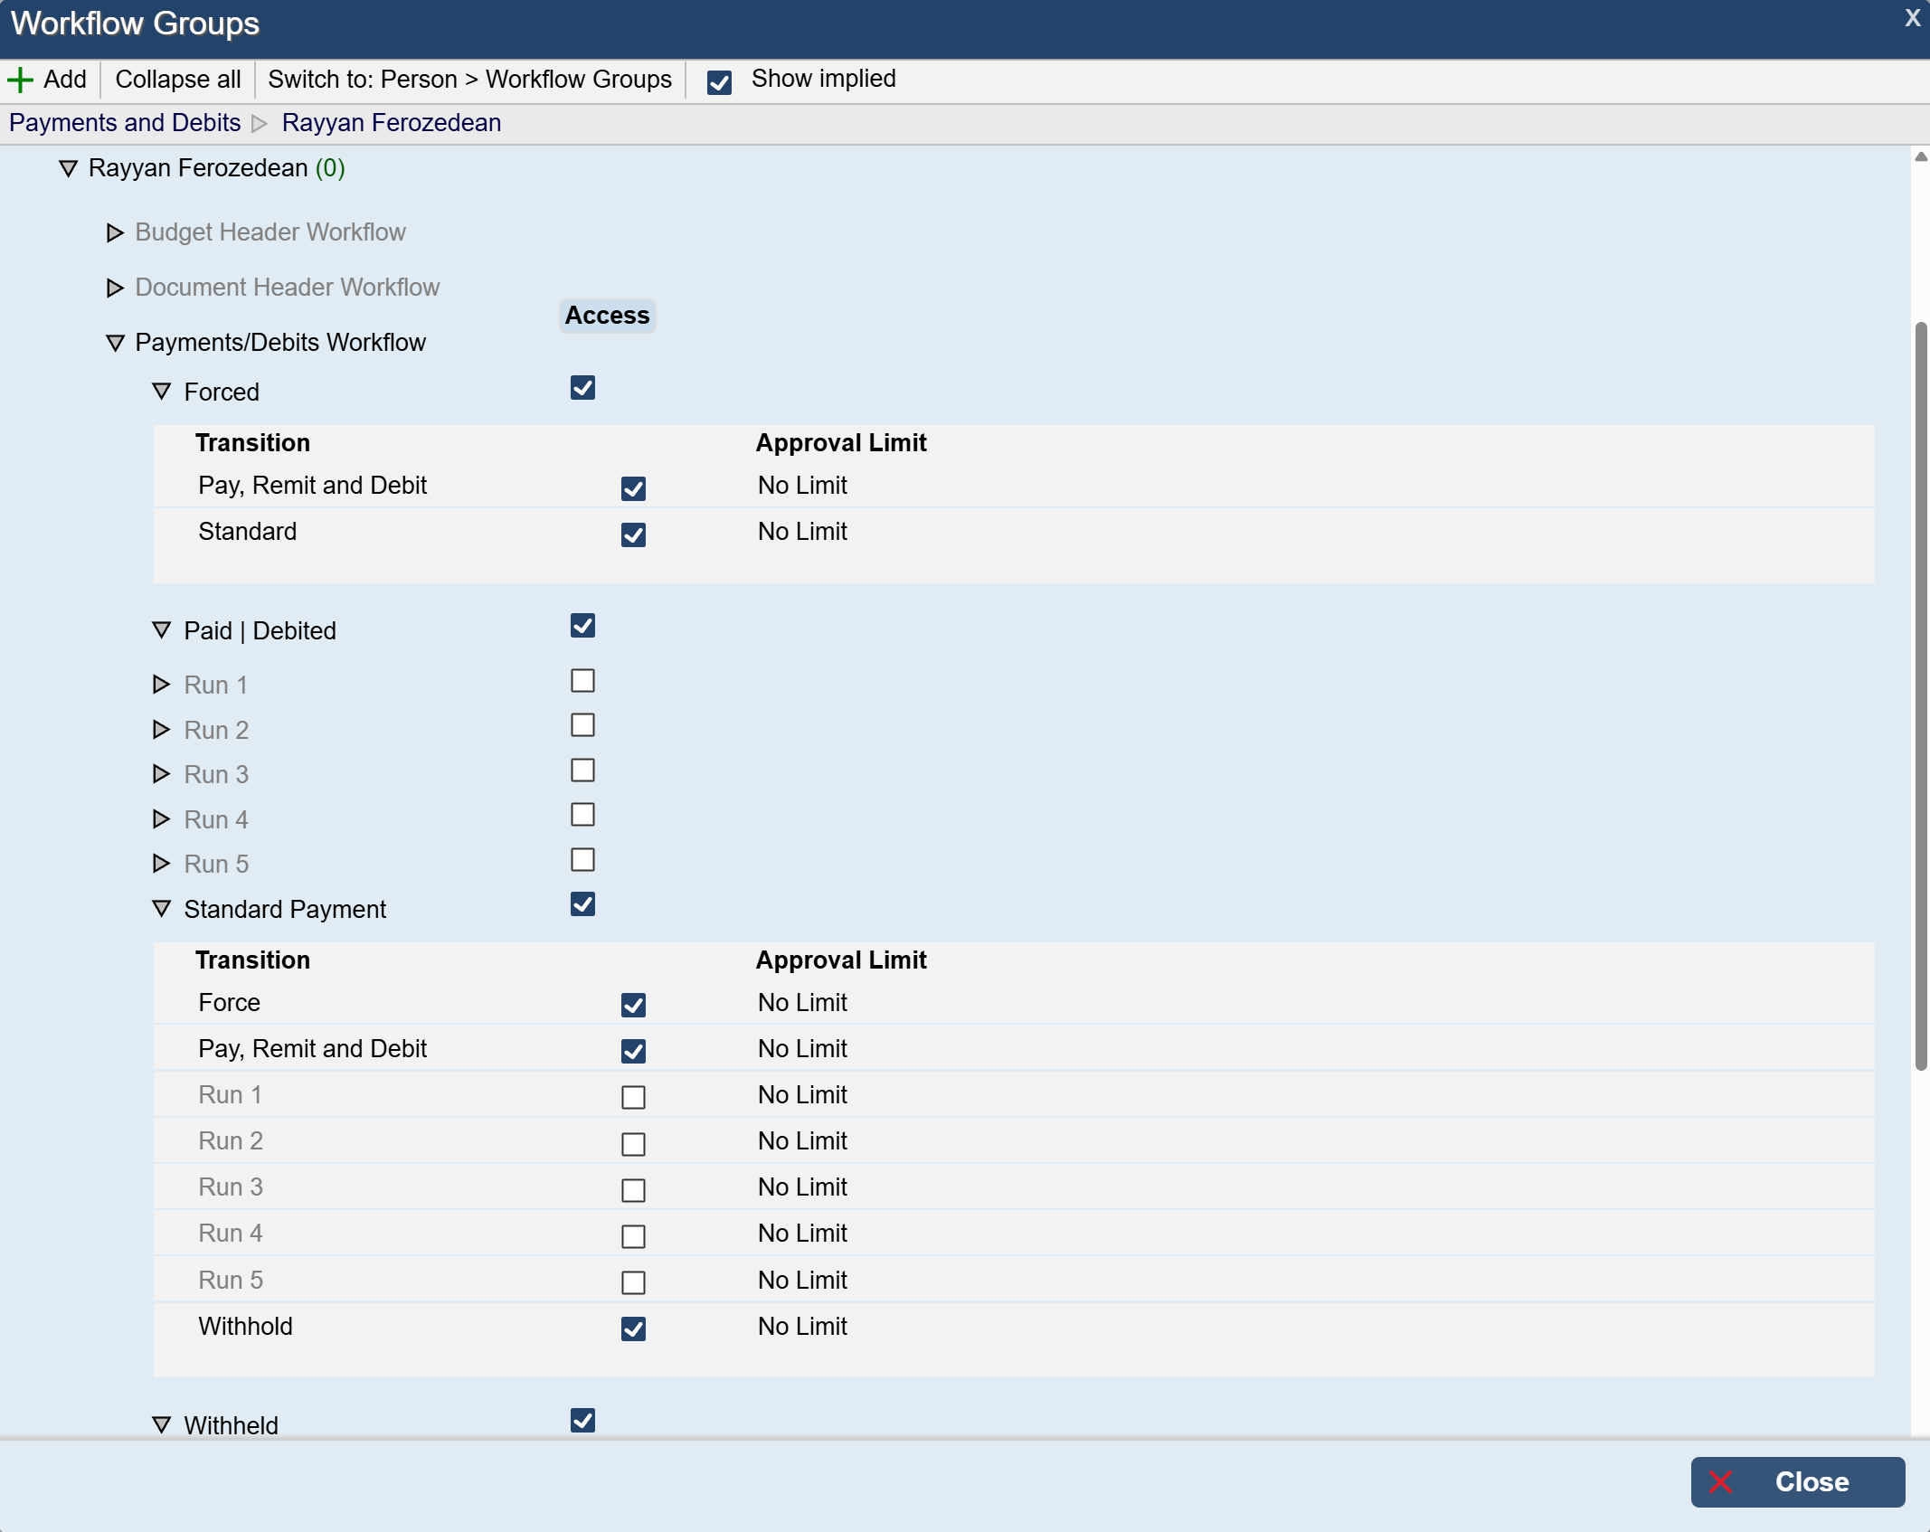Expand the Run 3 tree node
The height and width of the screenshot is (1532, 1930).
[162, 774]
